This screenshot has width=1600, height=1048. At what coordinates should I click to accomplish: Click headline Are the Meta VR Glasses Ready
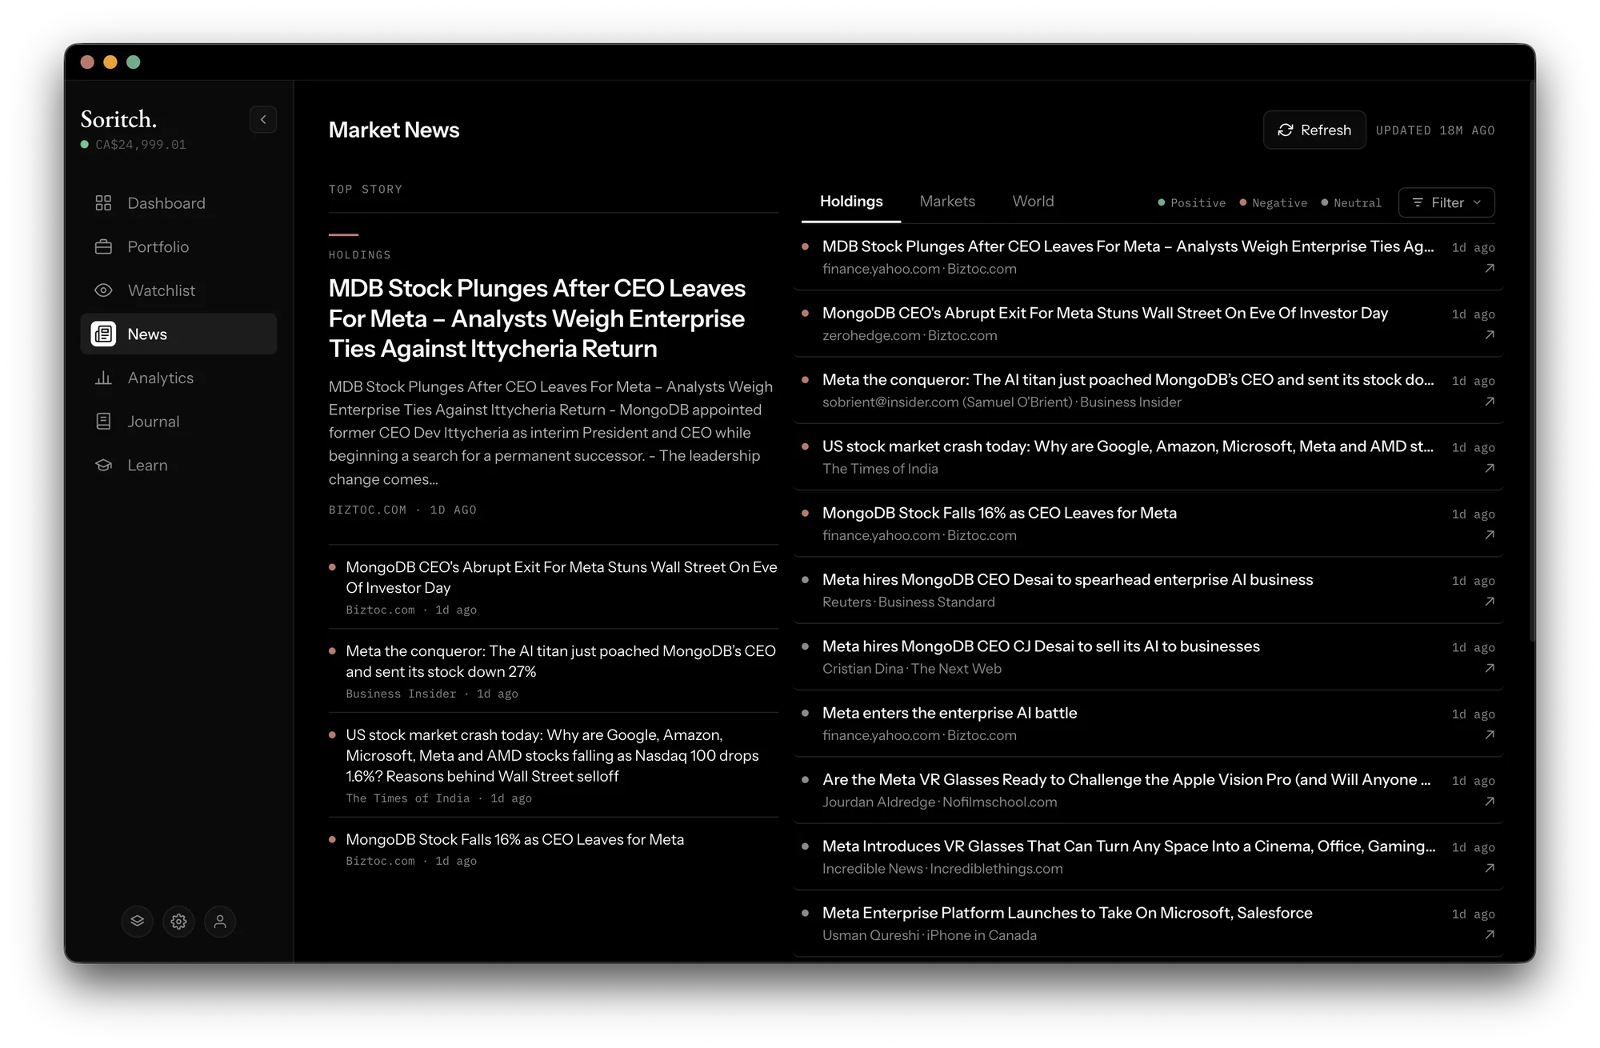tap(1126, 779)
